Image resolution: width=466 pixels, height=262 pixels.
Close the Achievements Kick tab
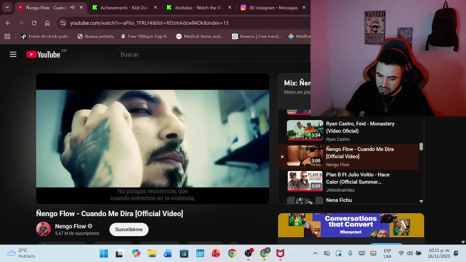(x=155, y=7)
